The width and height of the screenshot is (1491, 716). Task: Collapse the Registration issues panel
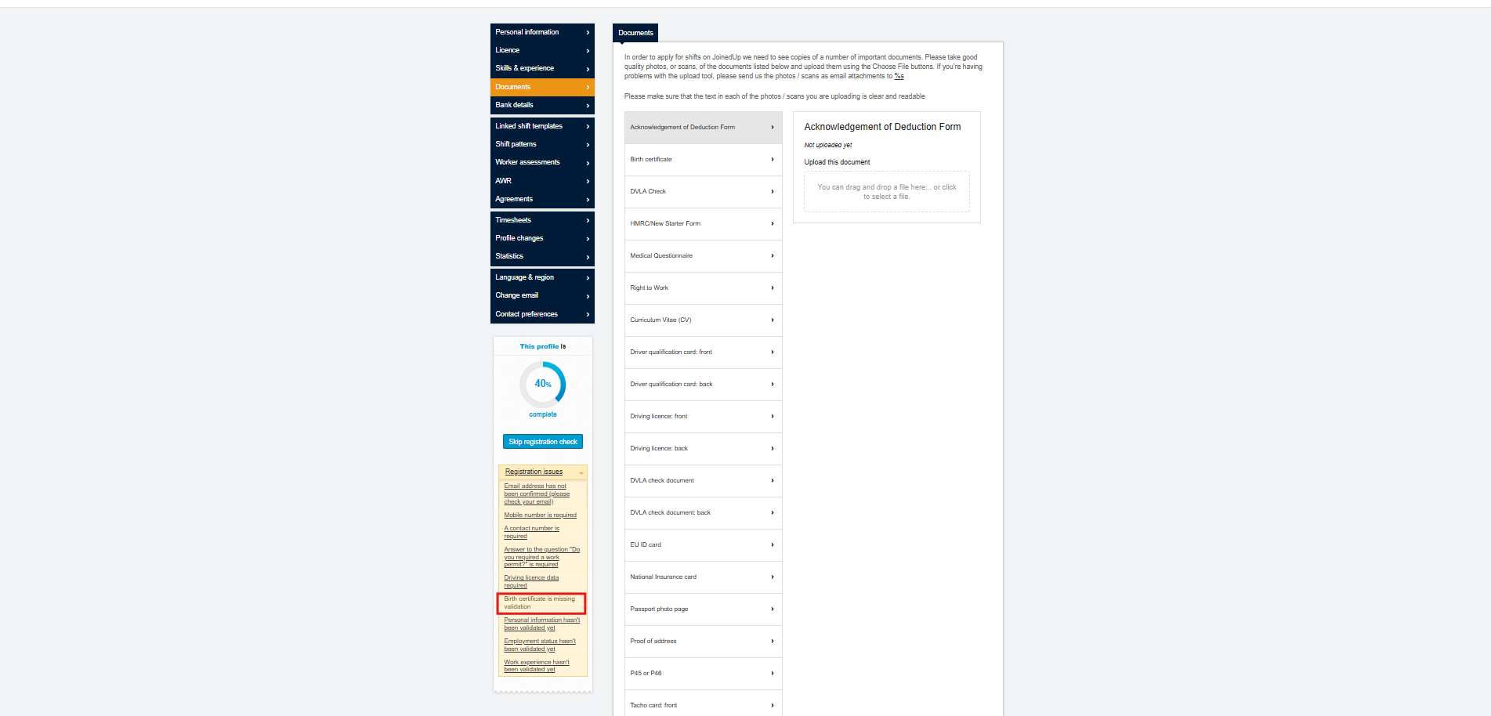pos(581,472)
